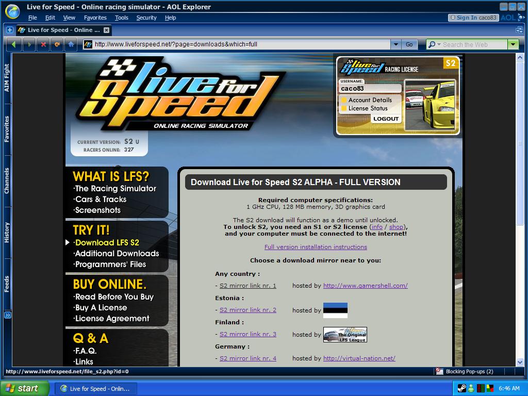Click the LOGOUT button

click(x=386, y=119)
